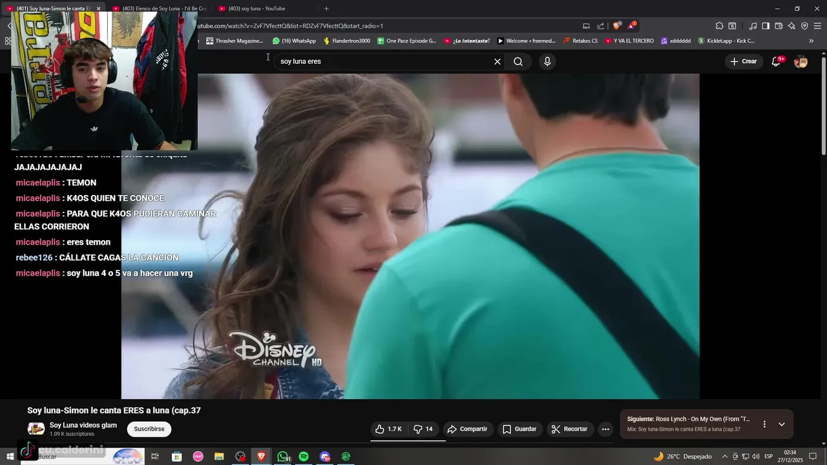The height and width of the screenshot is (465, 827).
Task: Open the osu! app in the taskbar
Action: point(198,457)
